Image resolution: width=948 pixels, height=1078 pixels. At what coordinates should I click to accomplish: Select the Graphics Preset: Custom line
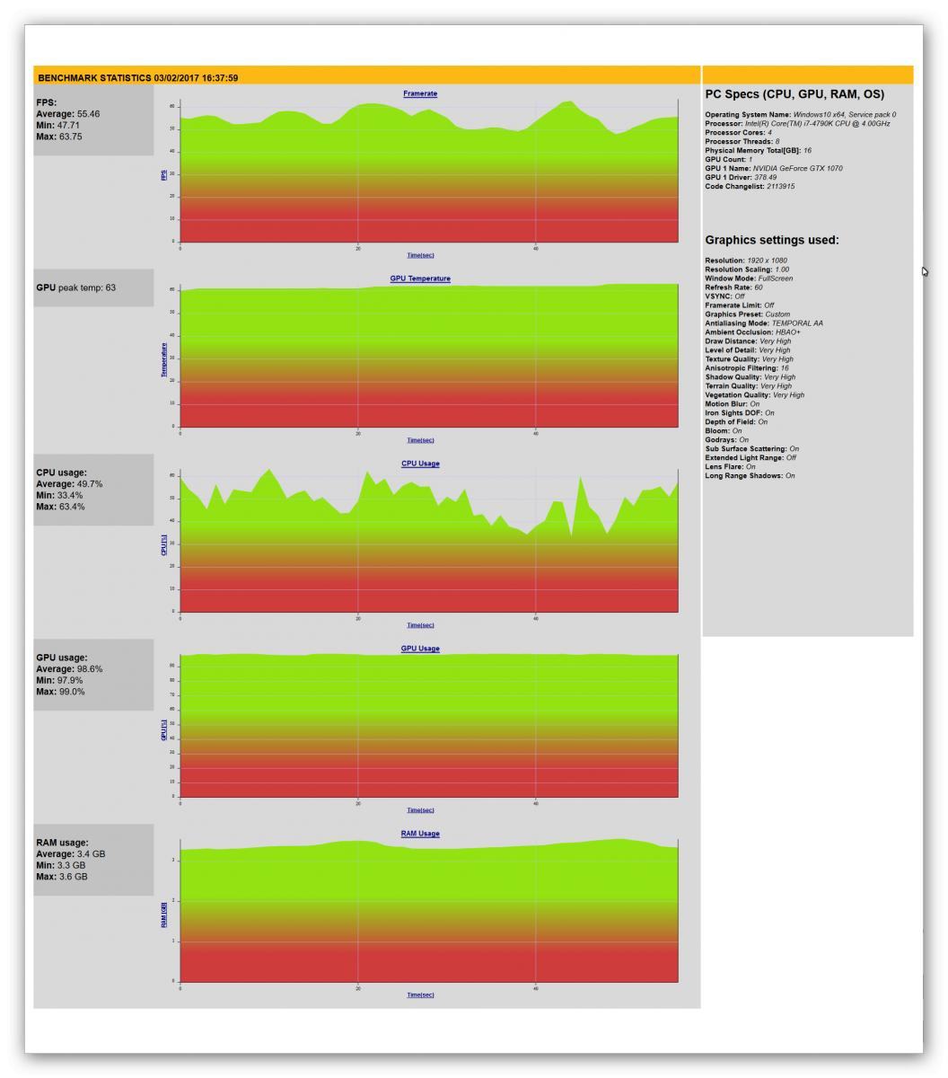click(x=748, y=314)
